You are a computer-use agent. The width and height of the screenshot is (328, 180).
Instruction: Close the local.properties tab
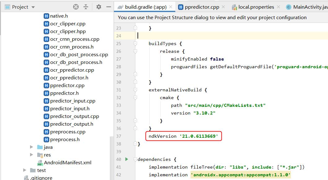coord(278,7)
